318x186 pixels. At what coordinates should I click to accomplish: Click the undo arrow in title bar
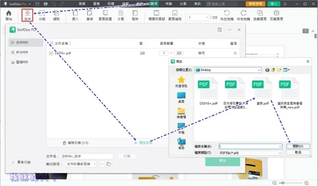pyautogui.click(x=54, y=4)
